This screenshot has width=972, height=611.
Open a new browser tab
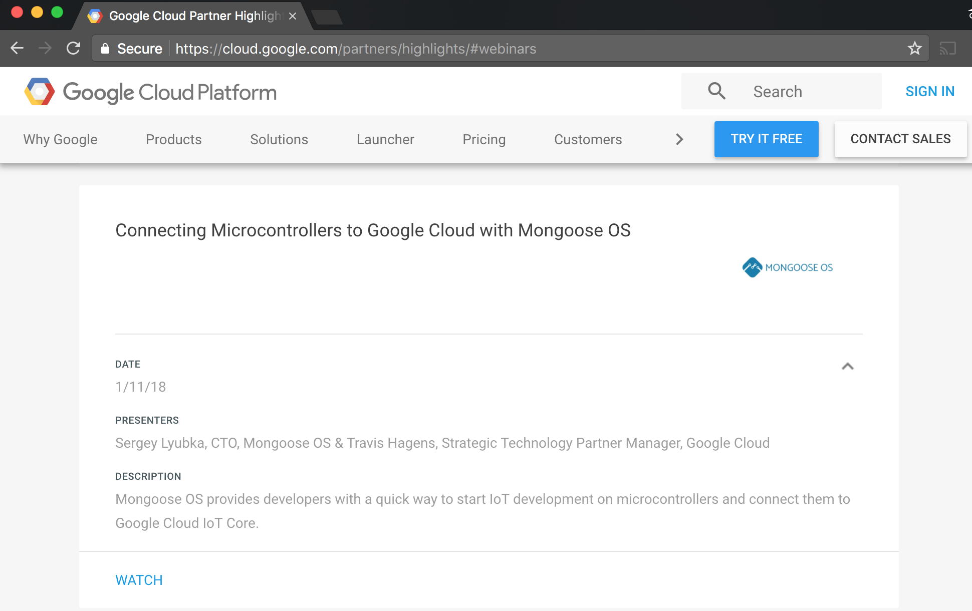327,17
